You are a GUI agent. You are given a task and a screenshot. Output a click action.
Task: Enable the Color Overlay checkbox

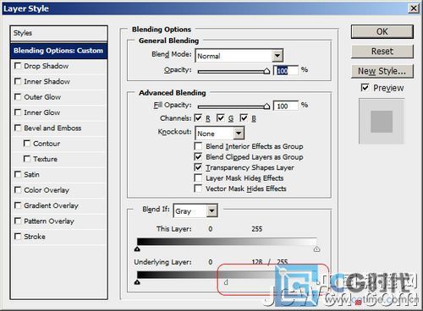(x=18, y=190)
